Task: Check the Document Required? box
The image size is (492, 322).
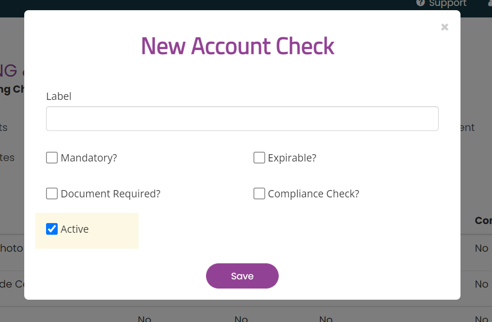Action: pyautogui.click(x=52, y=193)
